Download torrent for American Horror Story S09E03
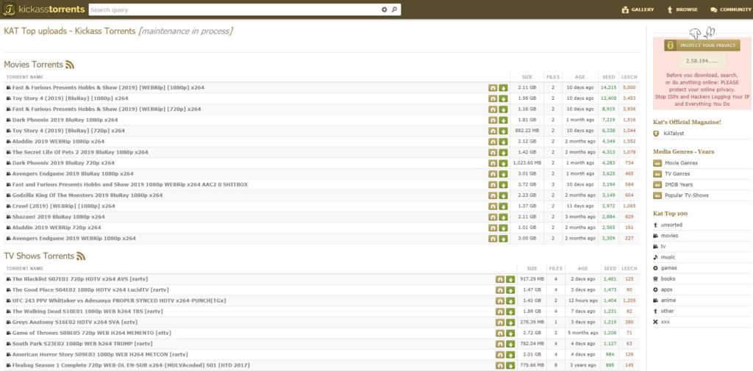The width and height of the screenshot is (753, 371). pos(510,355)
